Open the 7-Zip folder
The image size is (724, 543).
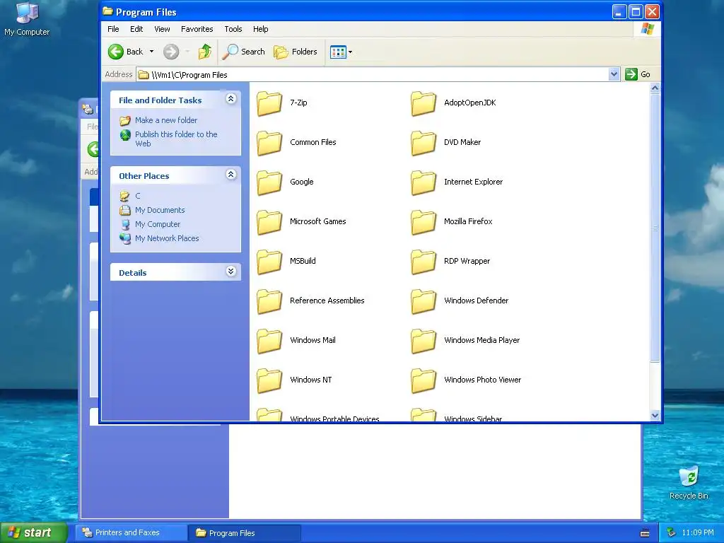click(x=282, y=103)
